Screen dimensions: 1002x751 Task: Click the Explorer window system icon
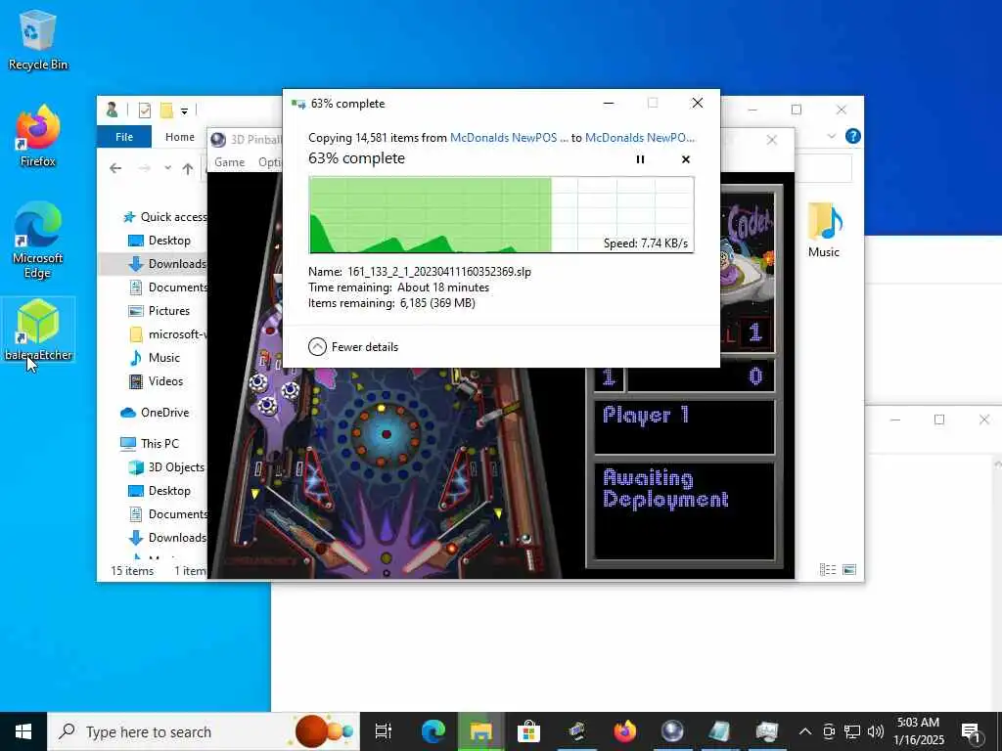[113, 110]
